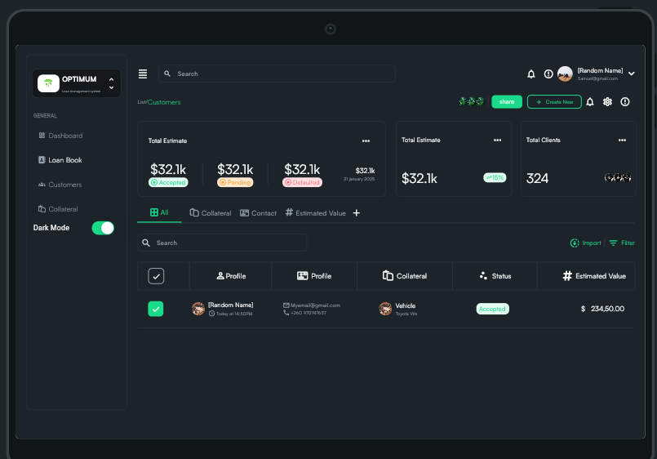This screenshot has height=459, width=657.
Task: Click the magnifier icon in the table search
Action: (x=146, y=243)
